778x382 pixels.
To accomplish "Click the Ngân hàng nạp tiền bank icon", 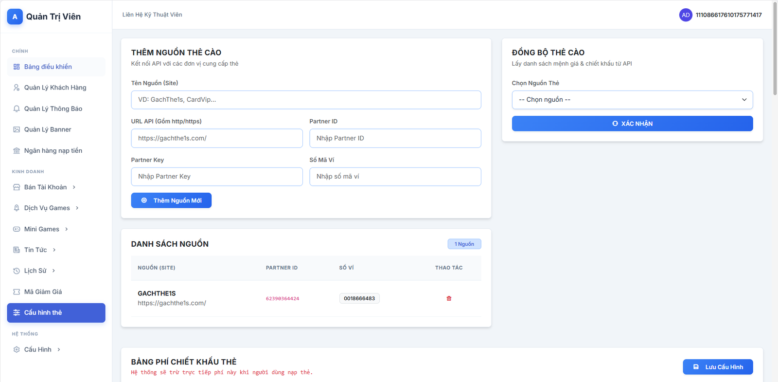I will (17, 151).
